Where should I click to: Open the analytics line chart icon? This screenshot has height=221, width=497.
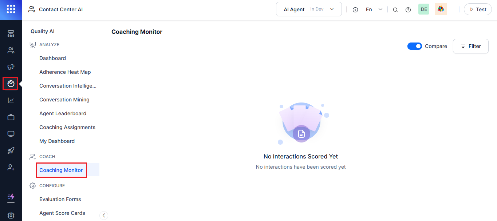[x=11, y=100]
